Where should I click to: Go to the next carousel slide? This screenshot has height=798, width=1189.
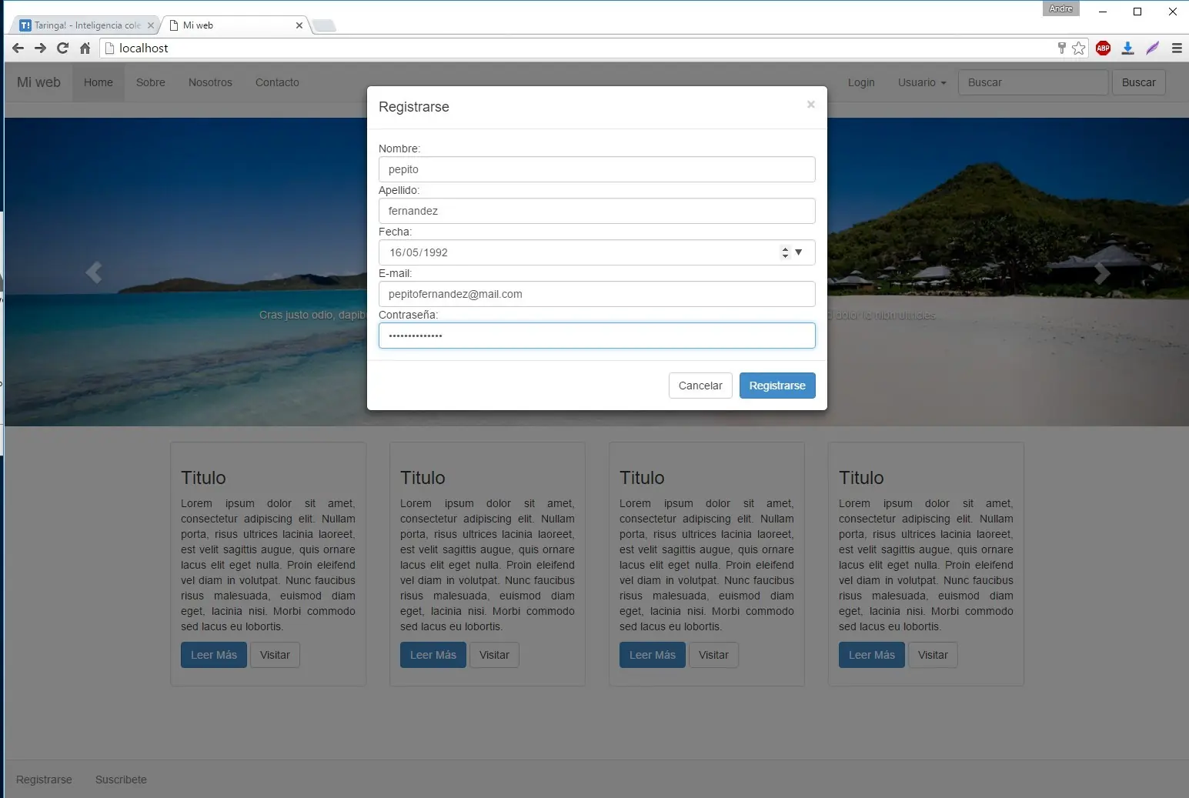[x=1102, y=272]
